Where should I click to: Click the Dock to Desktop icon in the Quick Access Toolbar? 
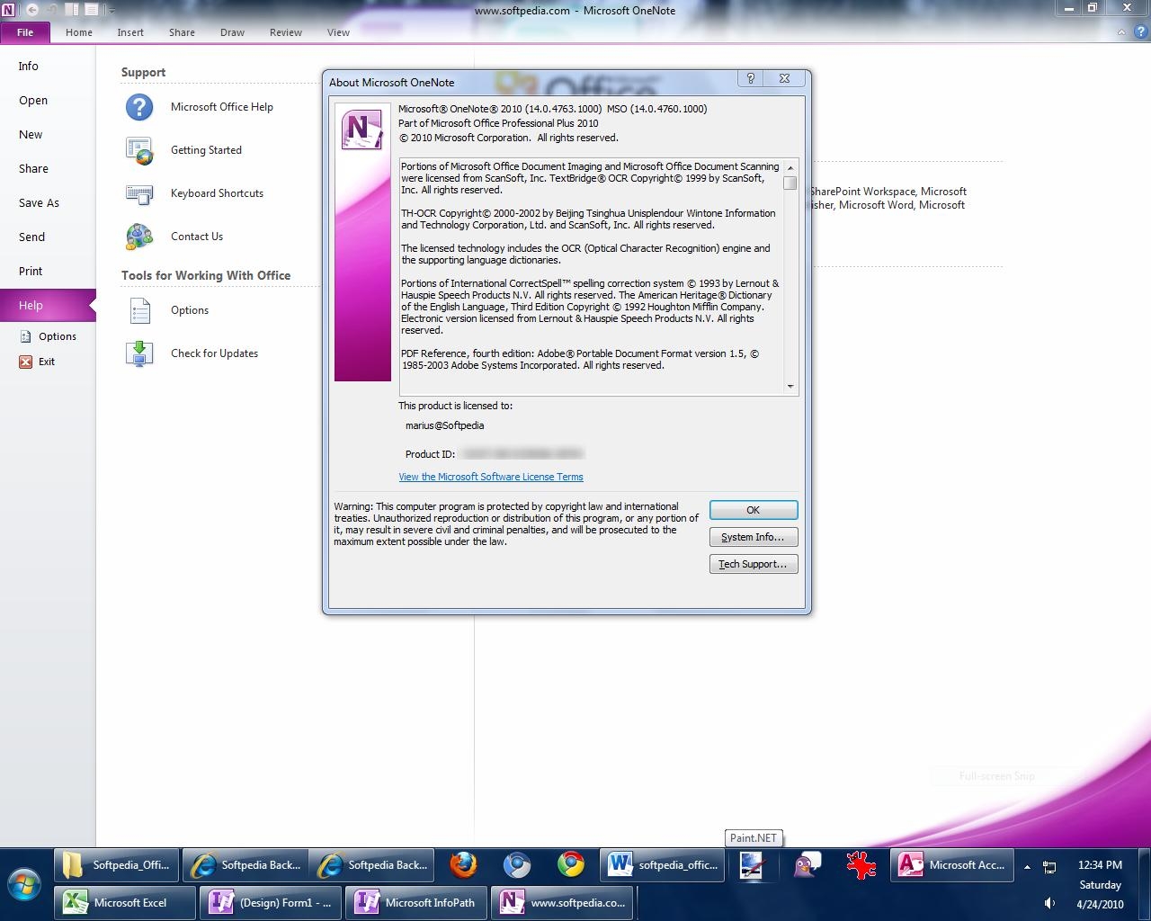72,10
